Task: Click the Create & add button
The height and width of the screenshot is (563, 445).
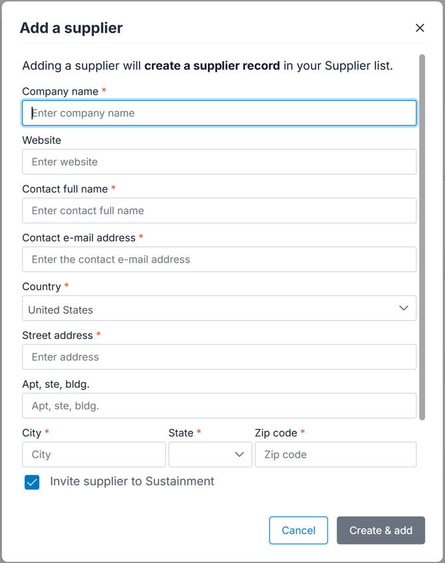Action: pyautogui.click(x=381, y=531)
